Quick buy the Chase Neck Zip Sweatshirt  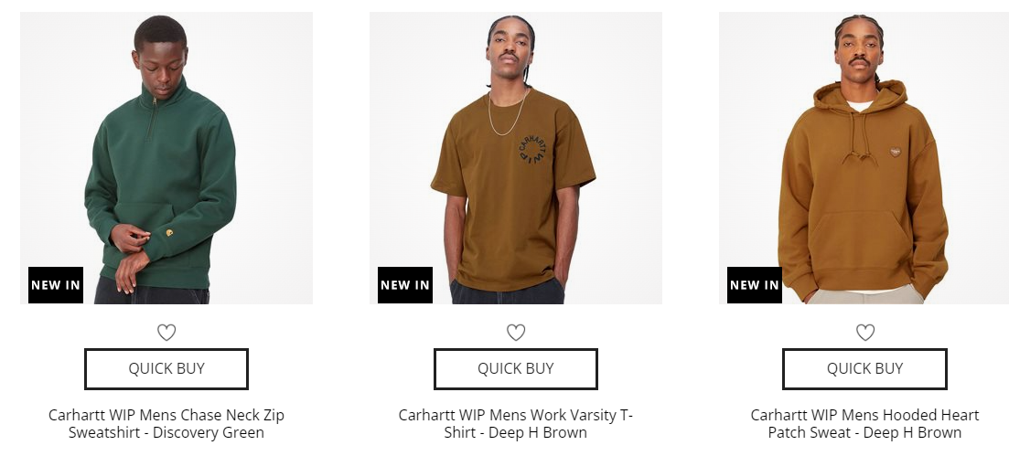tap(166, 368)
